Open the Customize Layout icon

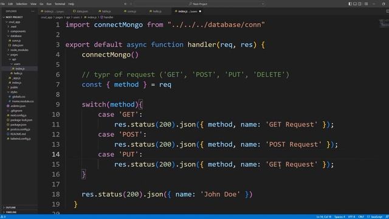click(366, 4)
